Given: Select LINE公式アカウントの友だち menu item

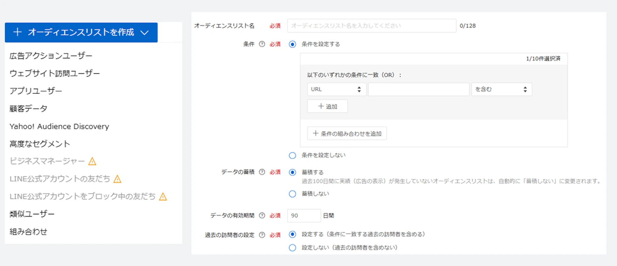Looking at the screenshot, I should (60, 179).
